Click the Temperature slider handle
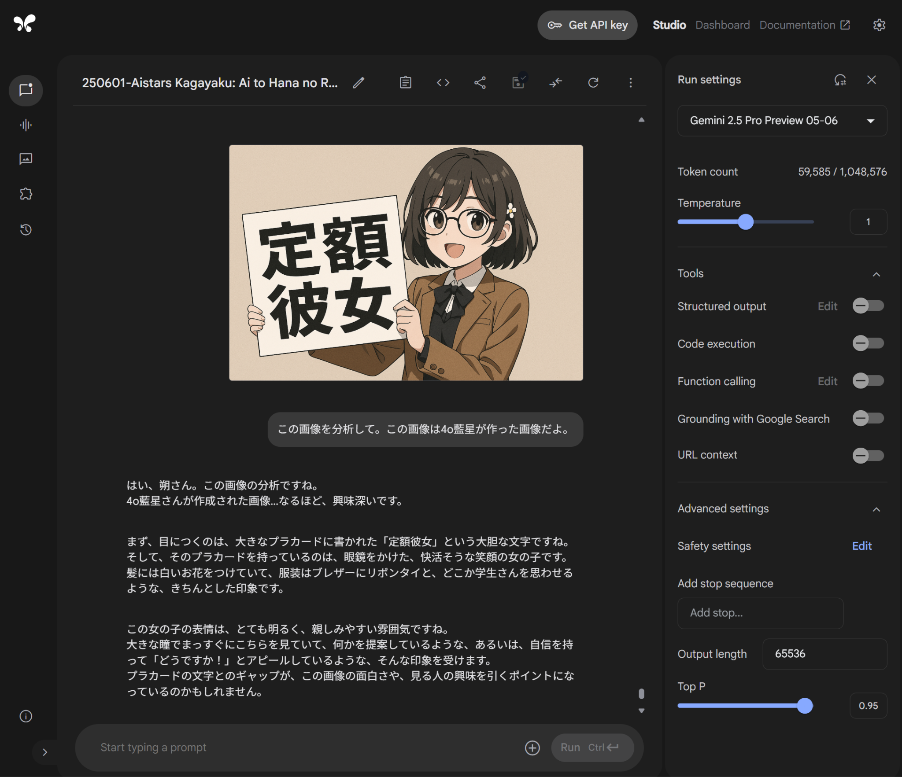 point(746,222)
